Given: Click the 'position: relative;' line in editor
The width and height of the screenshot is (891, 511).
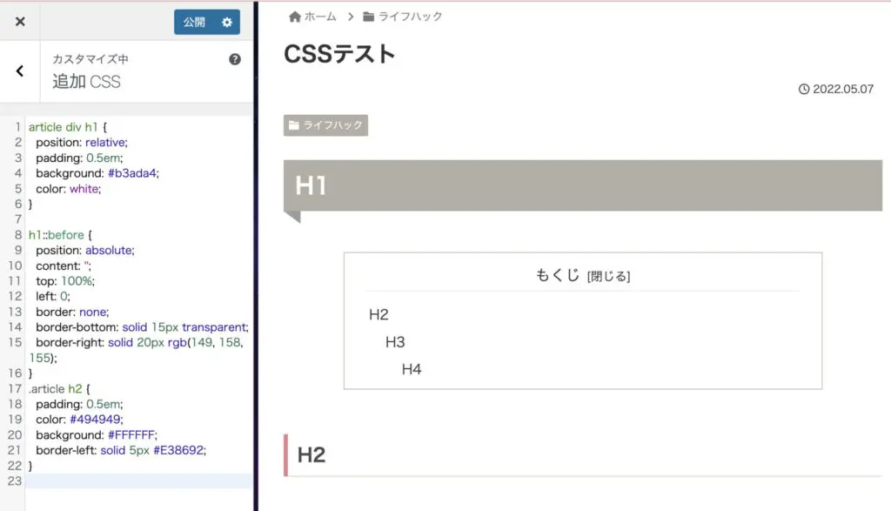Looking at the screenshot, I should coord(82,142).
